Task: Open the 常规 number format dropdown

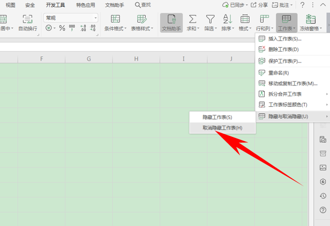Action: tap(71, 18)
